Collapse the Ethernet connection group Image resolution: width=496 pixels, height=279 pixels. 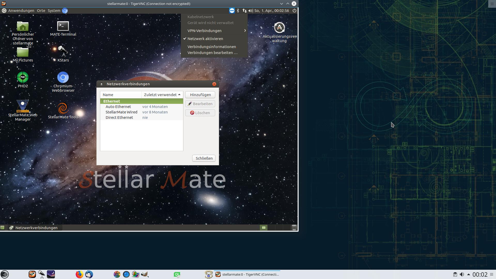[102, 101]
